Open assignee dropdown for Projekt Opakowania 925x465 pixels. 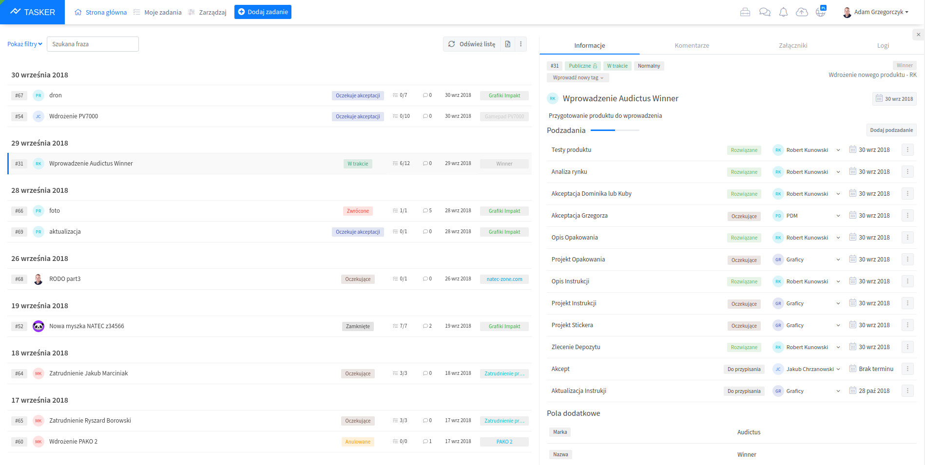point(838,260)
